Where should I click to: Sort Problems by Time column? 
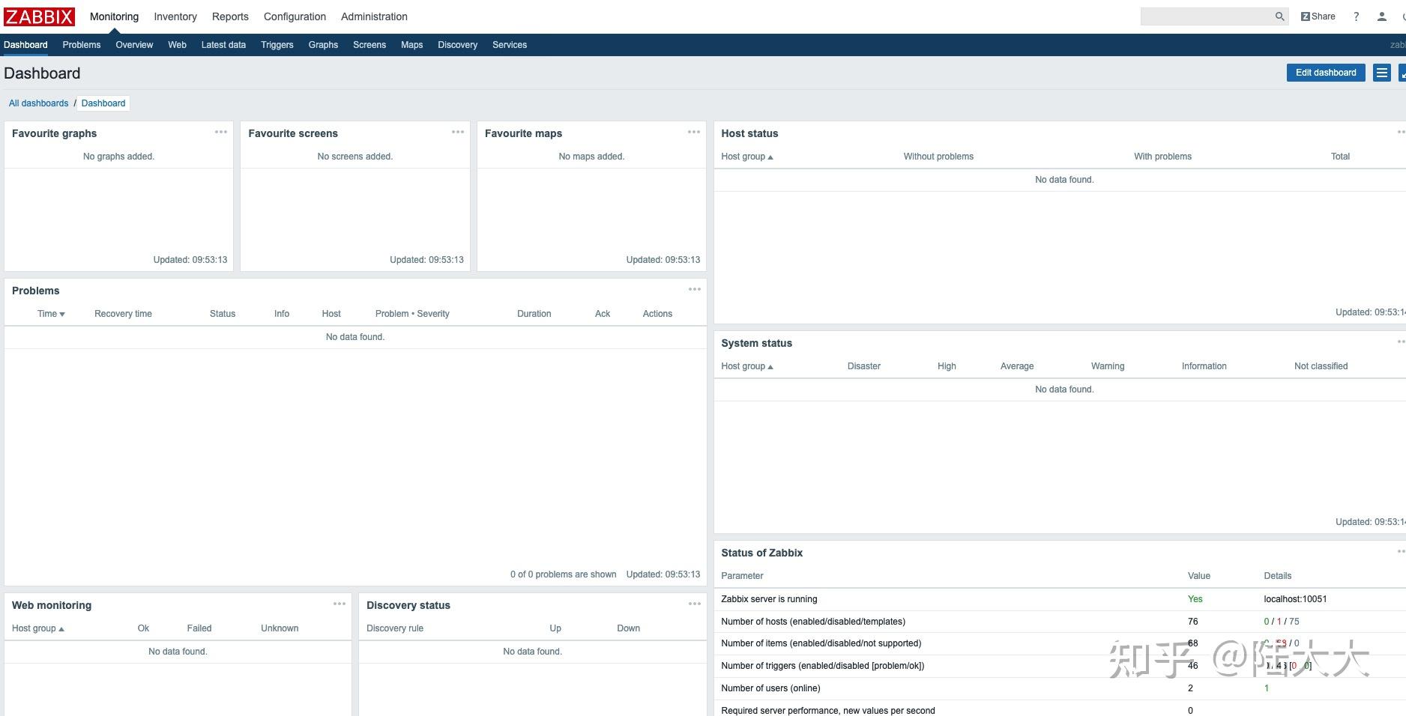(x=51, y=314)
